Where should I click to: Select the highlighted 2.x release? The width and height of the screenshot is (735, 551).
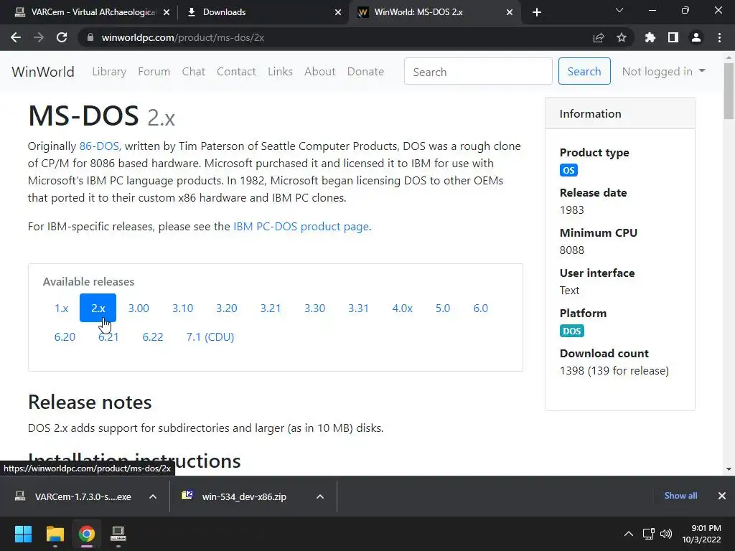click(98, 309)
